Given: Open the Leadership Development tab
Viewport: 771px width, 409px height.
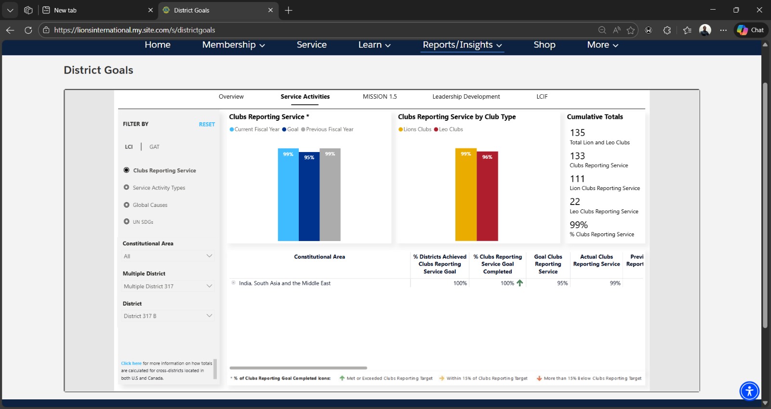Looking at the screenshot, I should (466, 97).
